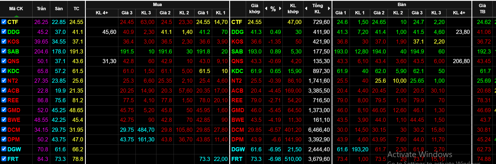Click the Mua group header
Image resolution: width=496 pixels, height=164 pixels.
[x=158, y=4]
